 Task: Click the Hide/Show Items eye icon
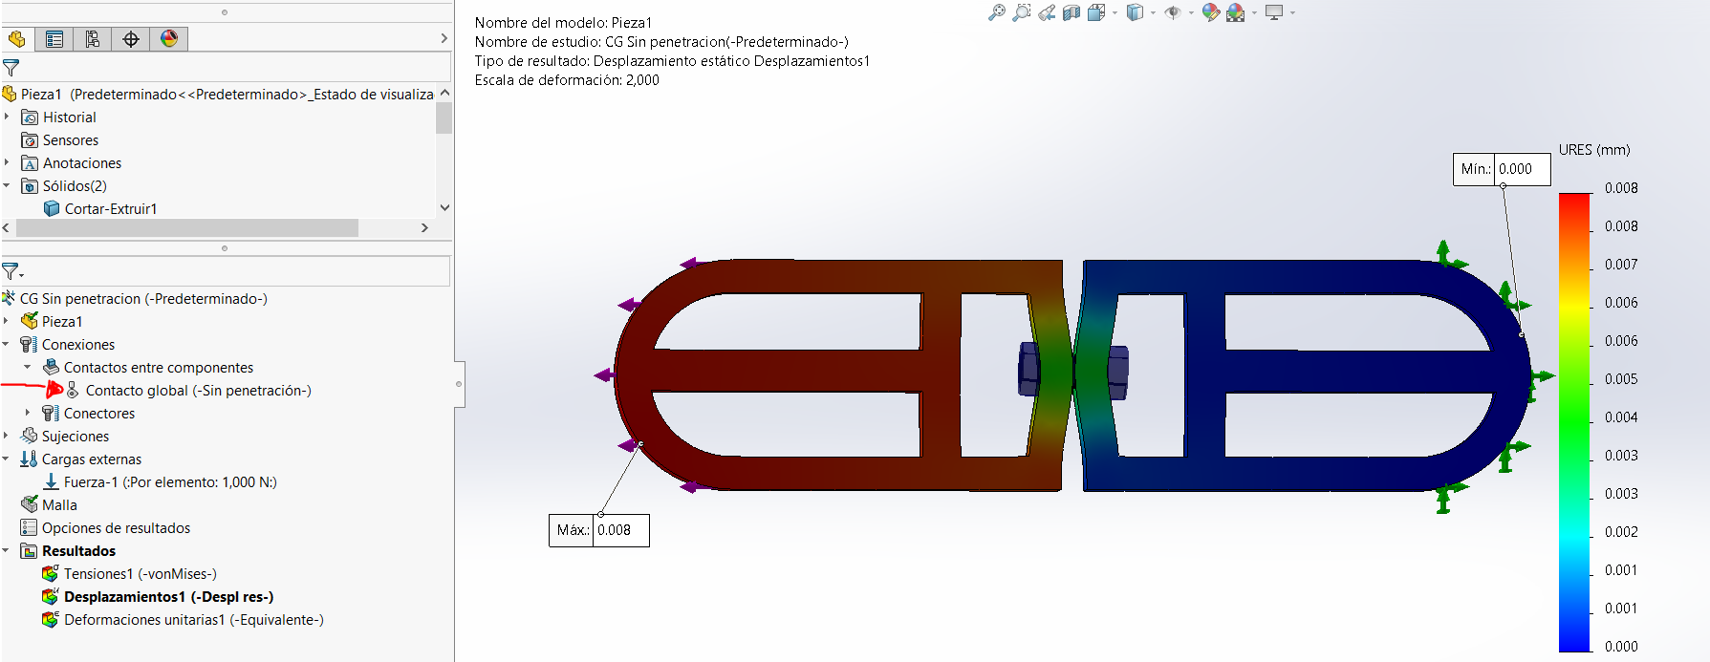pyautogui.click(x=1173, y=12)
